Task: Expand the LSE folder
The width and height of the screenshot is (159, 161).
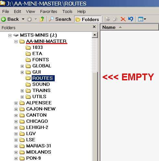Action: (x=16, y=140)
